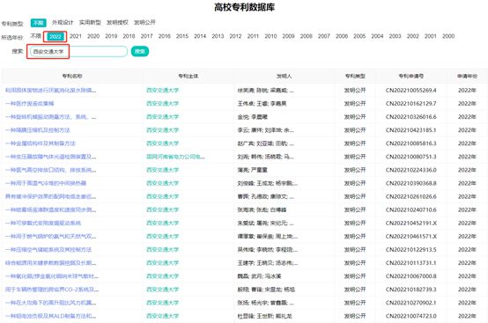Image resolution: width=488 pixels, height=323 pixels.
Task: Select year 2018 filter
Action: (x=129, y=36)
